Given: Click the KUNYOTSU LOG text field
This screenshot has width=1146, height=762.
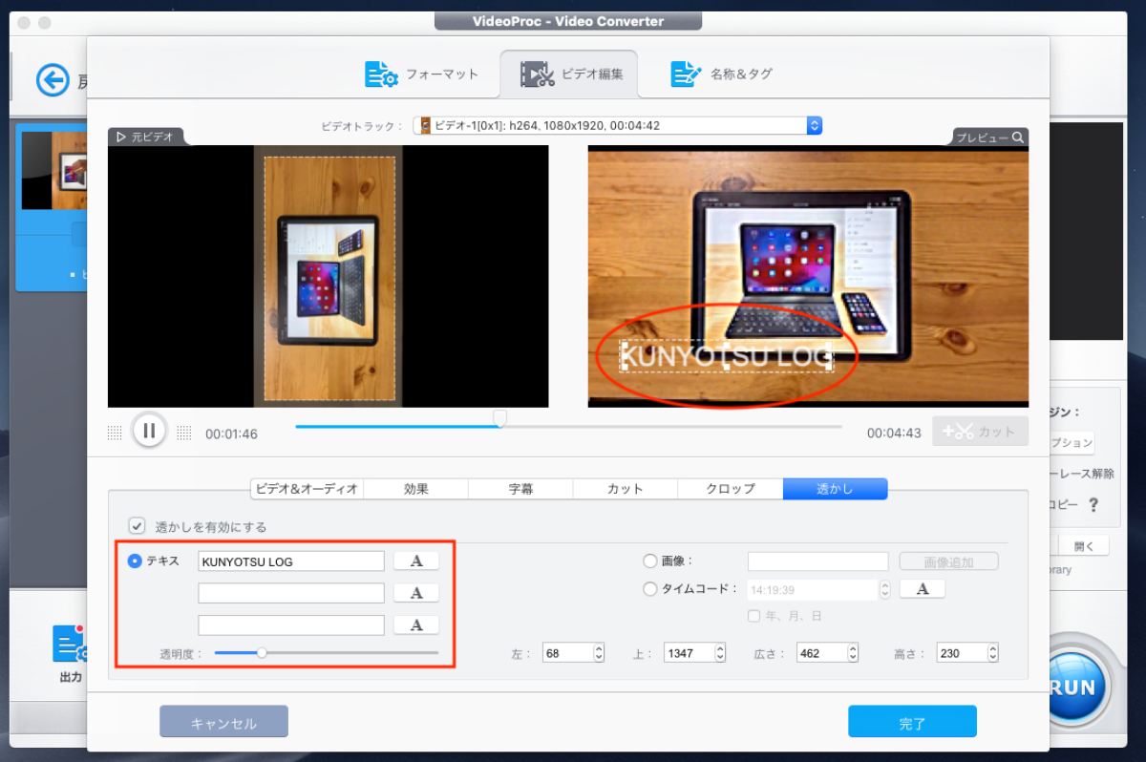Looking at the screenshot, I should coord(291,561).
